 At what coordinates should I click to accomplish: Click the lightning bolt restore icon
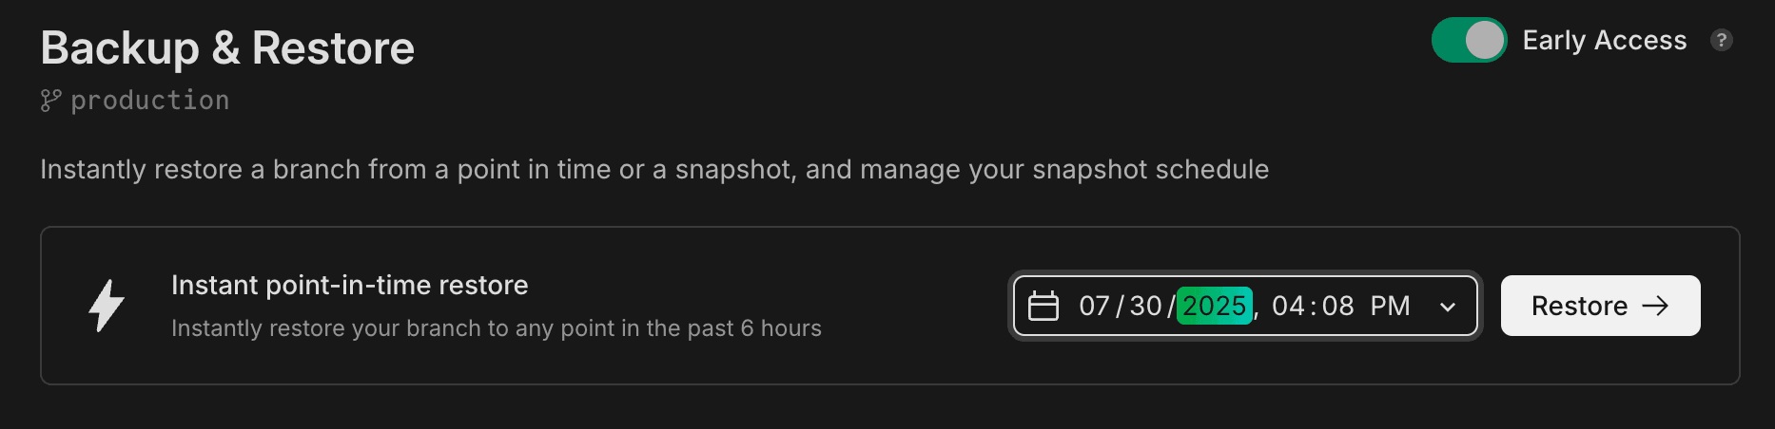[x=107, y=306]
